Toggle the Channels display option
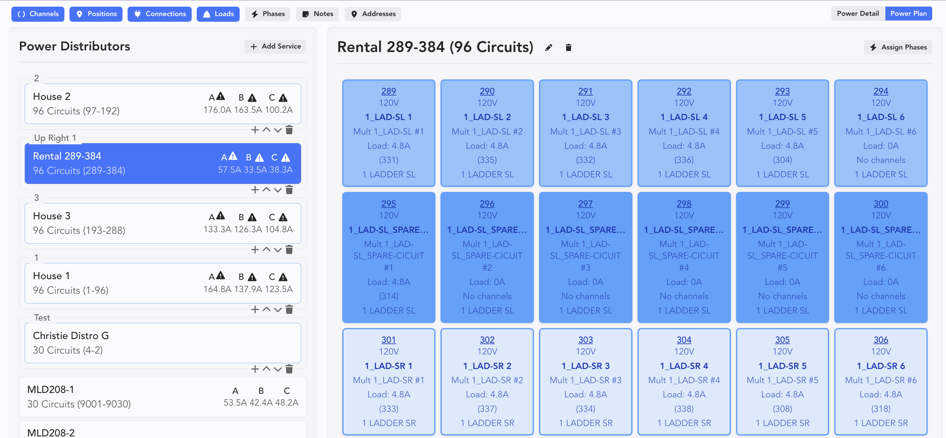Screen dimensions: 946x438 coord(38,14)
